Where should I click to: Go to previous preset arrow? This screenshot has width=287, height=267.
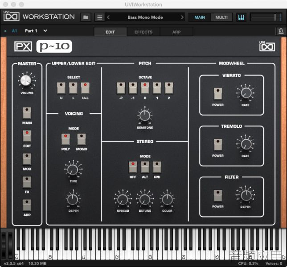108,17
